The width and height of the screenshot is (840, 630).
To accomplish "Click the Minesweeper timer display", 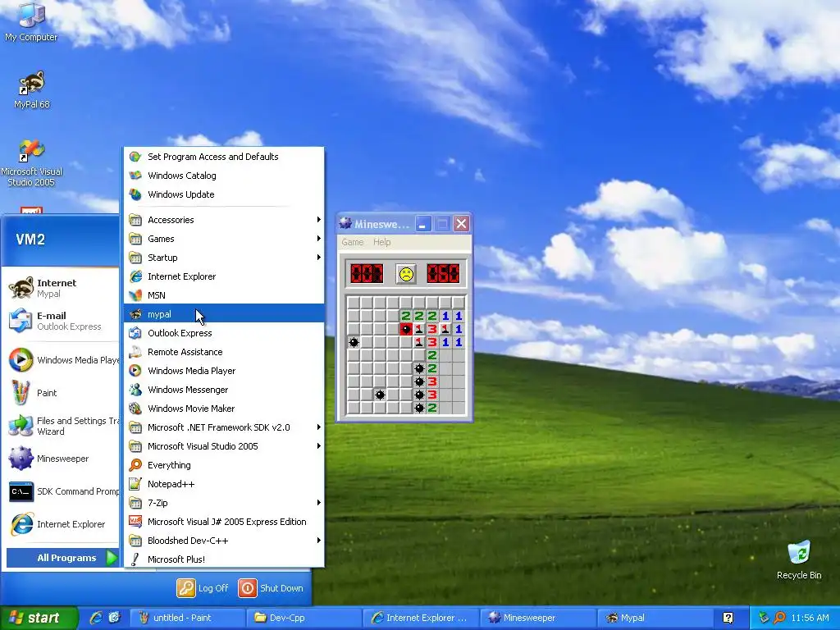I will [x=443, y=274].
